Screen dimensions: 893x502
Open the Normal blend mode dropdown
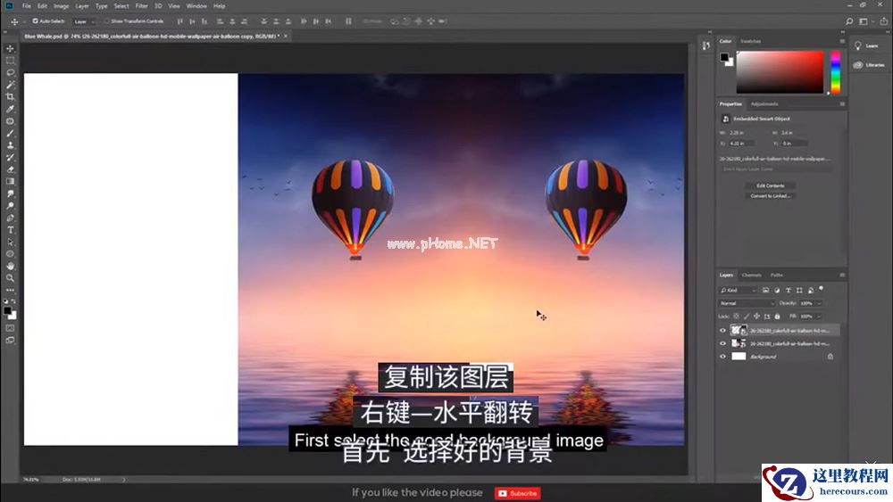[x=747, y=303]
